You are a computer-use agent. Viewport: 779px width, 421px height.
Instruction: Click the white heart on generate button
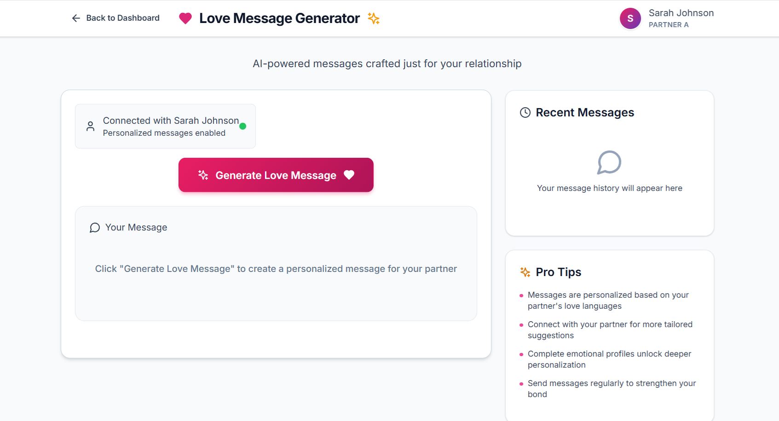(x=349, y=175)
